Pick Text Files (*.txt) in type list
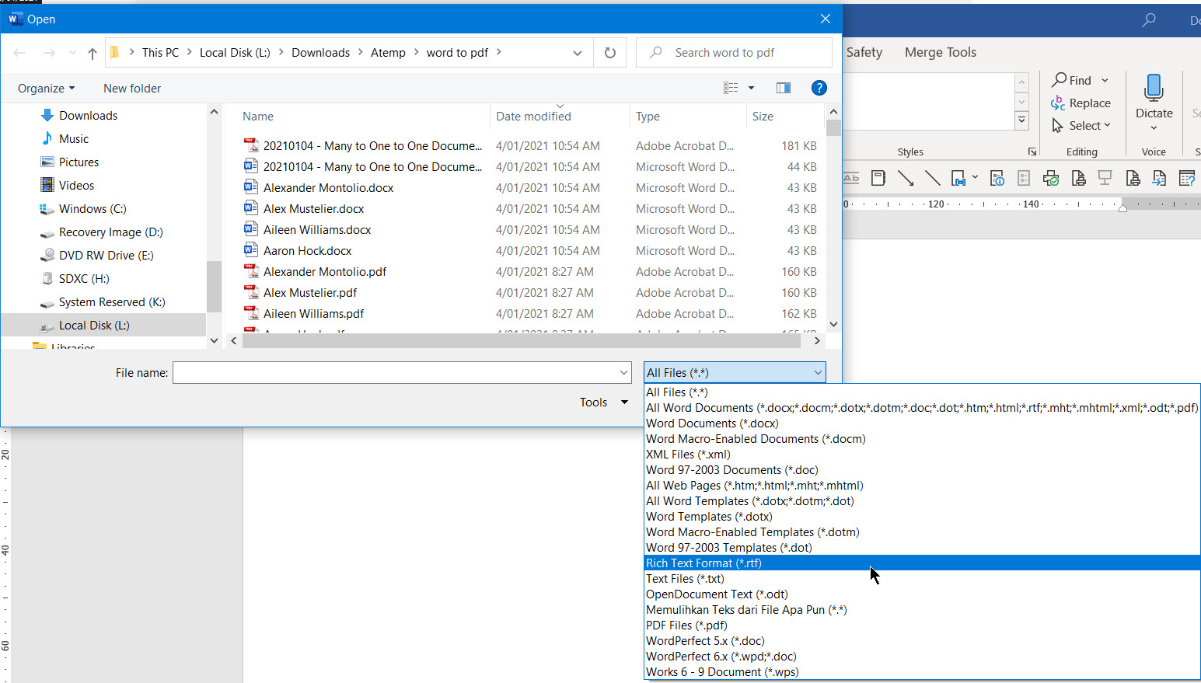 tap(922, 579)
